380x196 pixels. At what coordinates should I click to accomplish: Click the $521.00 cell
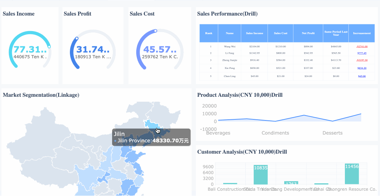point(281,68)
